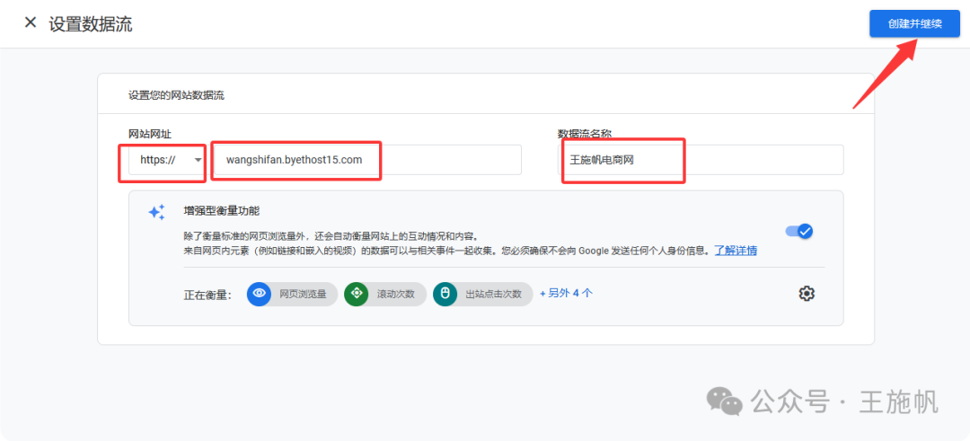Click the '设置您的网站数据流' heading

click(176, 96)
